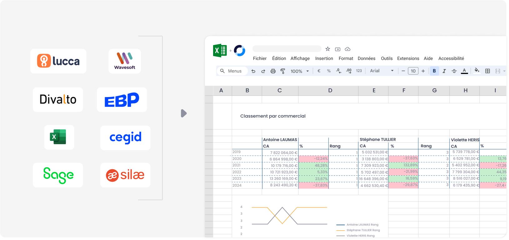Increase the font size with plus

pyautogui.click(x=423, y=71)
